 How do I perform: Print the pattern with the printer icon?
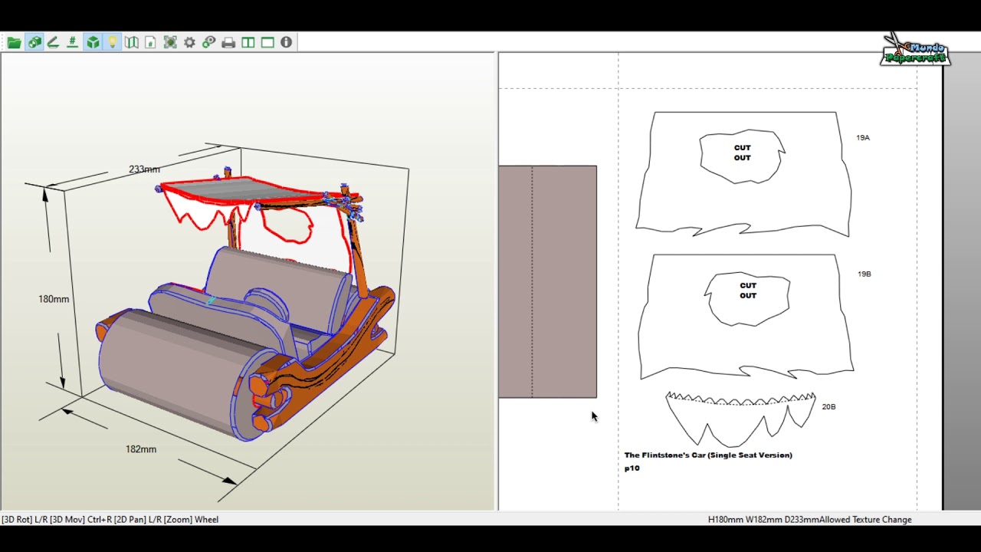click(x=228, y=42)
